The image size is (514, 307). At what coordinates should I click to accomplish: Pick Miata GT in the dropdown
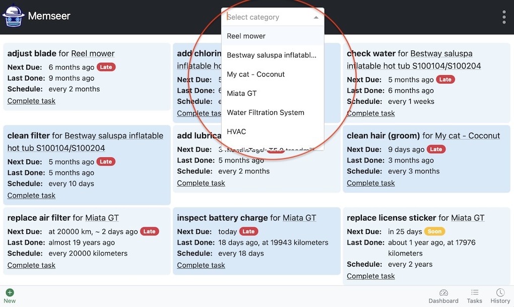(x=242, y=93)
